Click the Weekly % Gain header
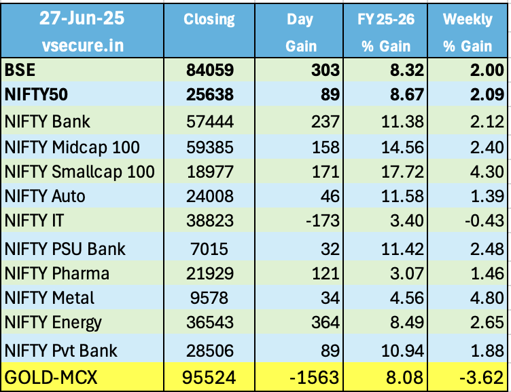511x392 pixels. pyautogui.click(x=468, y=32)
